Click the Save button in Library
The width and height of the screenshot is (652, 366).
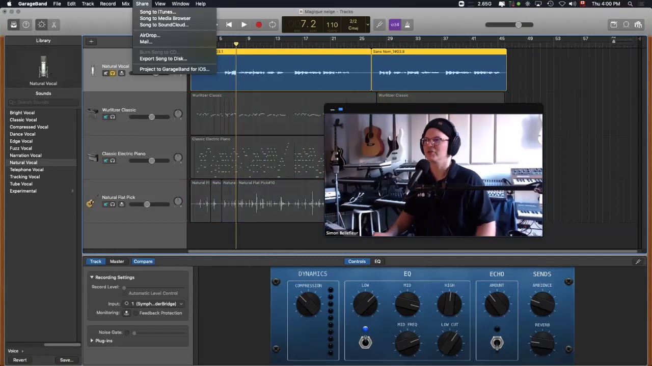67,360
